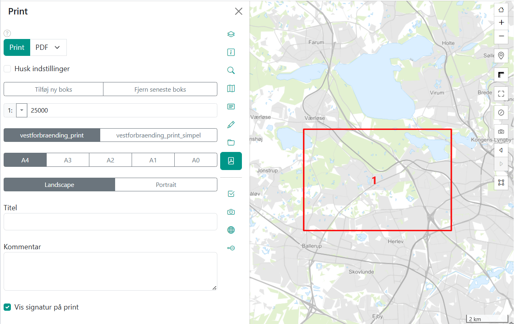Screen dimensions: 514x324
Task: Switch orientation to Portrait
Action: (x=166, y=185)
